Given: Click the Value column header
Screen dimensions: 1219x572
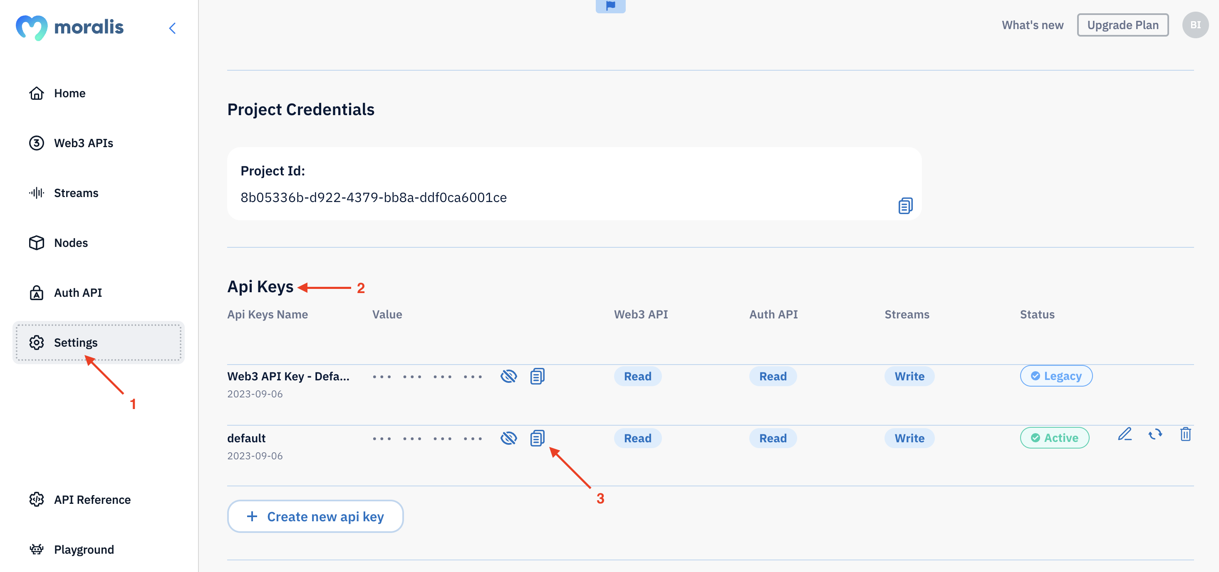Looking at the screenshot, I should click(387, 314).
